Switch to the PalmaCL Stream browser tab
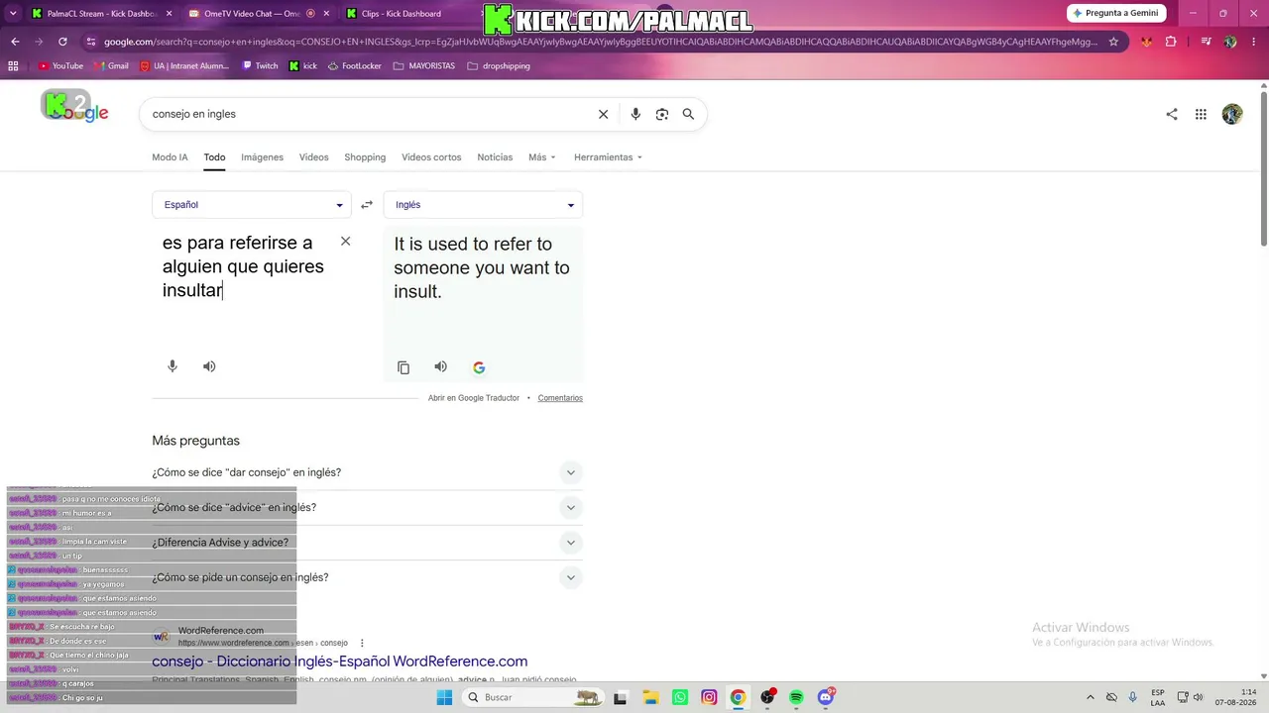Screen dimensions: 1269x713 (101, 14)
